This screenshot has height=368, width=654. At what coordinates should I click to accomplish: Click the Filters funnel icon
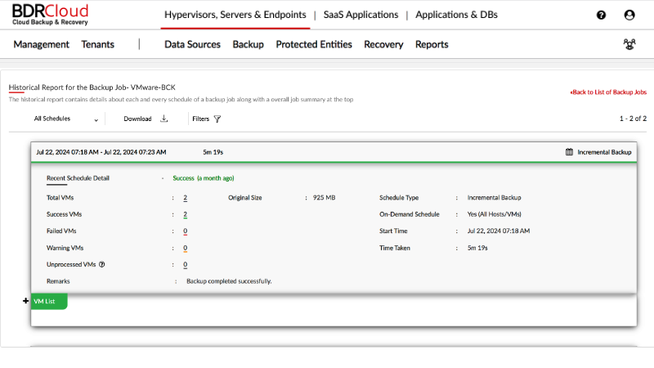point(217,119)
